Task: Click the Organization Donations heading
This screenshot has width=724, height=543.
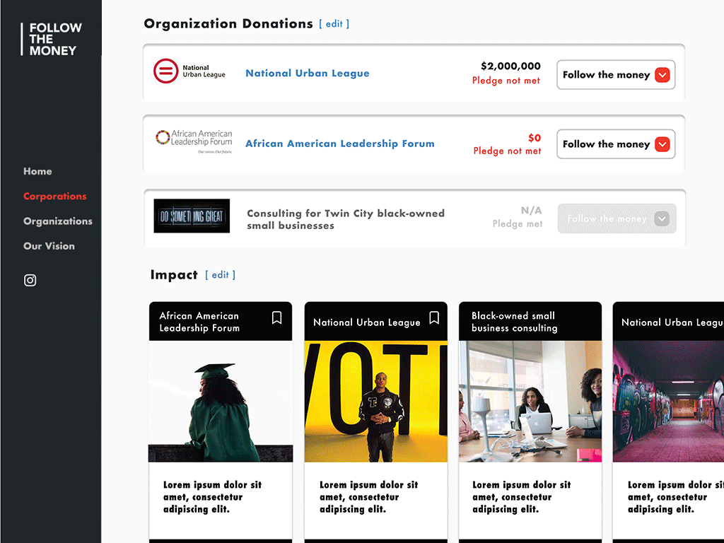Action: coord(228,23)
